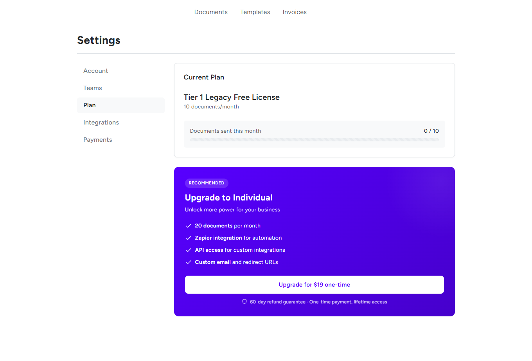Click the checkmark next to "API access"

tap(189, 250)
